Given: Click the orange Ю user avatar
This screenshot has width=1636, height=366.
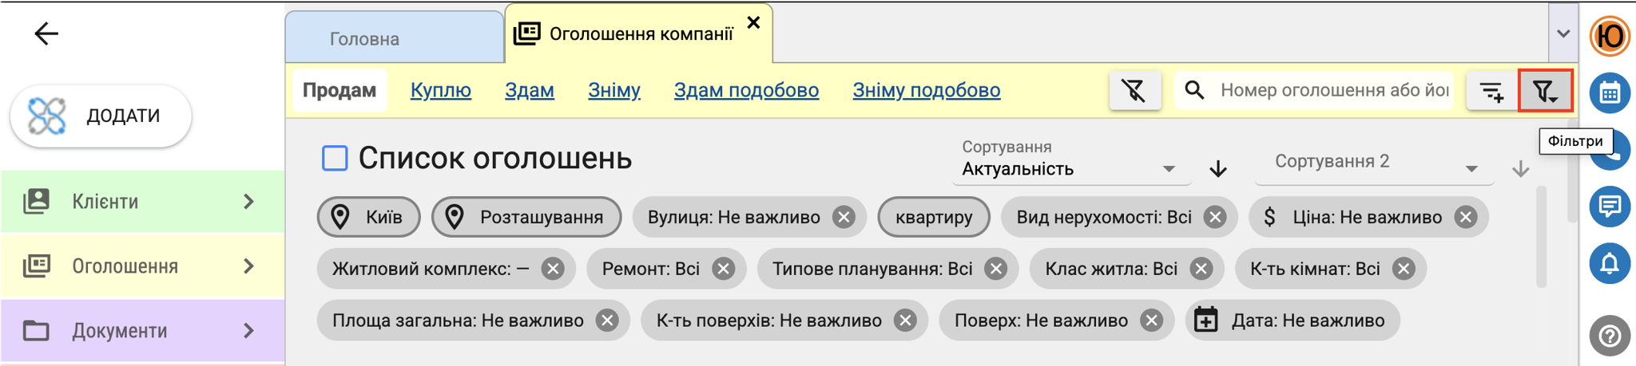Looking at the screenshot, I should pos(1610,36).
